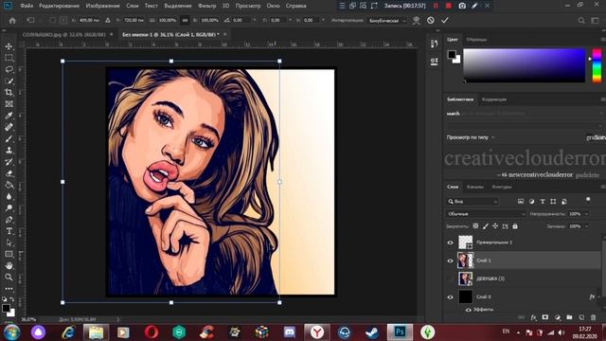This screenshot has width=606, height=341.
Task: Open the interpolation method dropdown
Action: coord(387,21)
